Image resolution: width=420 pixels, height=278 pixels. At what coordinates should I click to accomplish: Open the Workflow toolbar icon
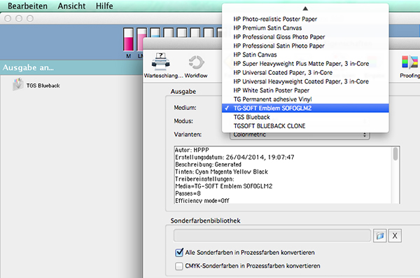pos(196,62)
